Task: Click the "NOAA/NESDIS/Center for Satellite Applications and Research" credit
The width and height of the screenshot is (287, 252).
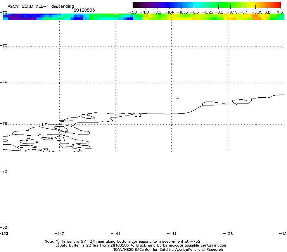Action: tap(168, 250)
